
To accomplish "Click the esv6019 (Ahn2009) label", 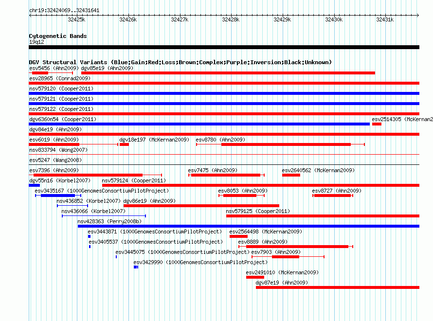I will coord(54,140).
